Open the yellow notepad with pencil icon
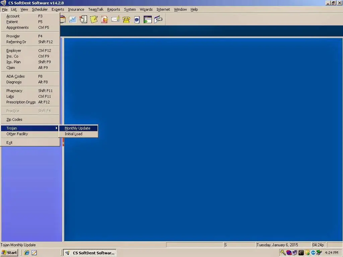 94,19
